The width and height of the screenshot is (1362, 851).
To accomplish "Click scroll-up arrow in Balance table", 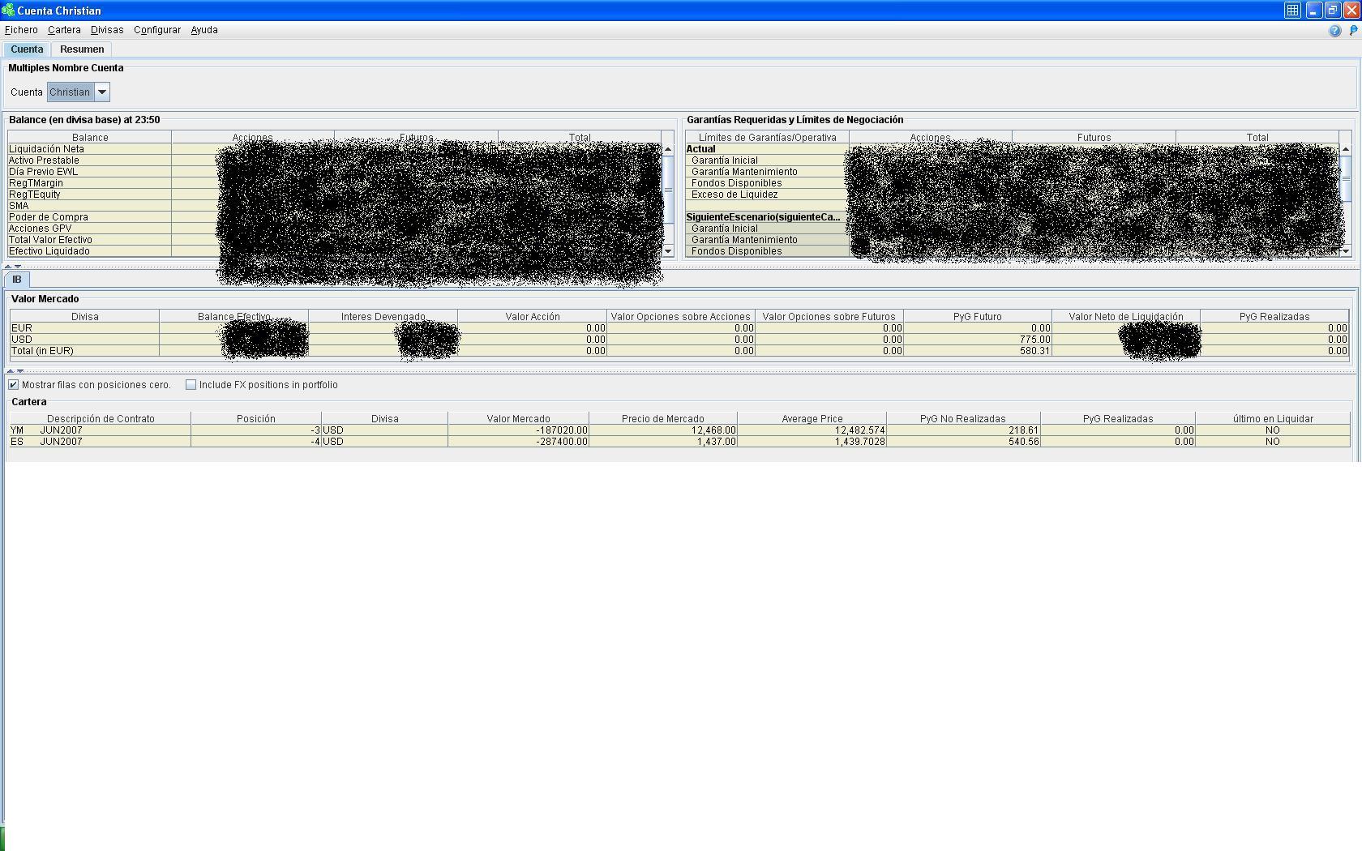I will tap(668, 149).
